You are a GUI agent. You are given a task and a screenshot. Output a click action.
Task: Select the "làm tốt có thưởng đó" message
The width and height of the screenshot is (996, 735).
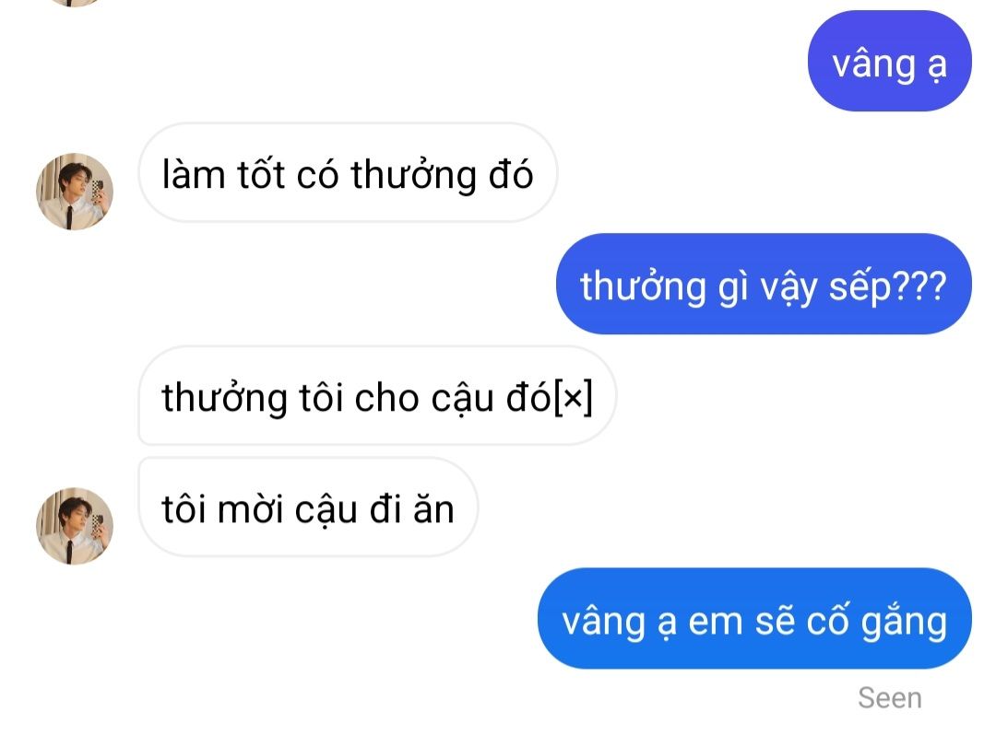pyautogui.click(x=348, y=172)
